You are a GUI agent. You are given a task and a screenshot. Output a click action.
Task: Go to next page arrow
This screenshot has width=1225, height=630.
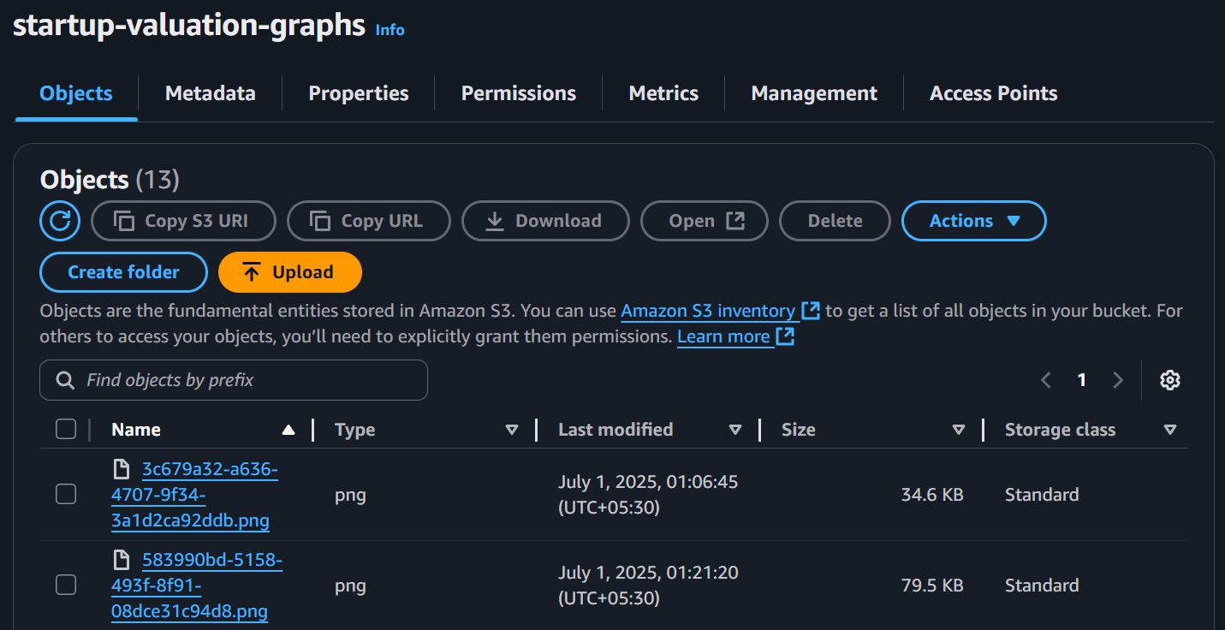point(1118,380)
